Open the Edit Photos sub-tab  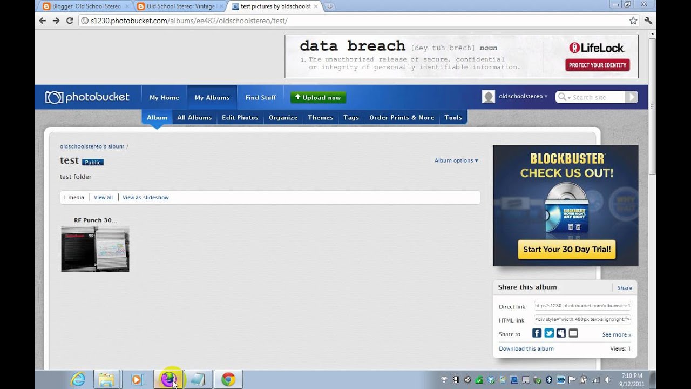click(x=240, y=117)
